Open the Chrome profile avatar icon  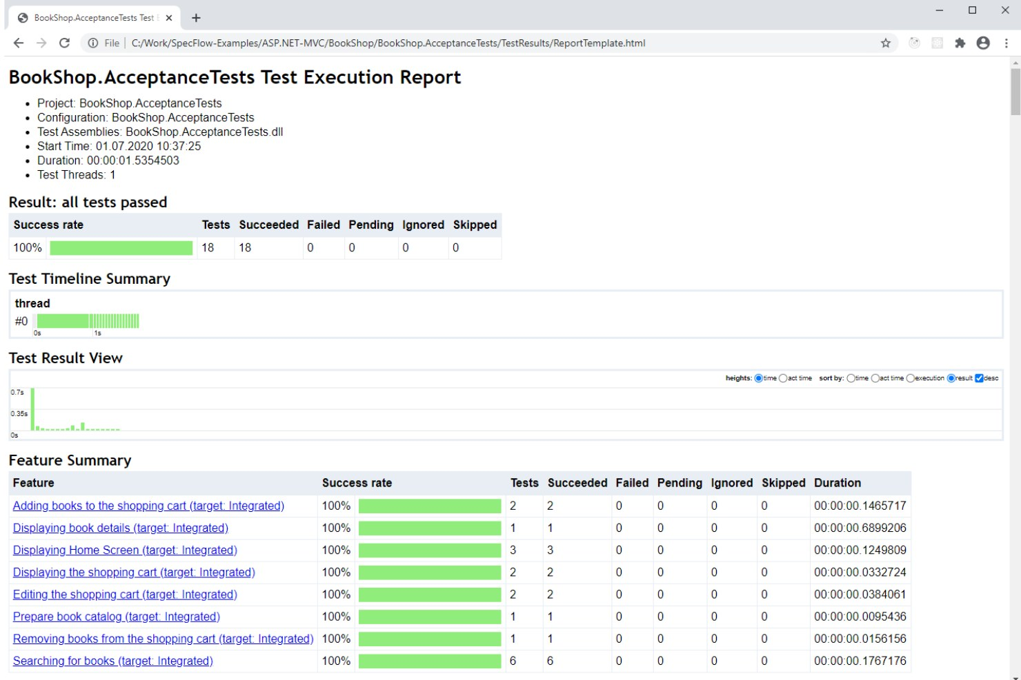pyautogui.click(x=983, y=43)
